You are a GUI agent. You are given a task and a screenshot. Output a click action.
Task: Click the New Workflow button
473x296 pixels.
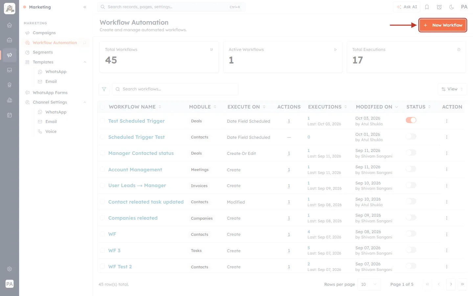click(443, 25)
